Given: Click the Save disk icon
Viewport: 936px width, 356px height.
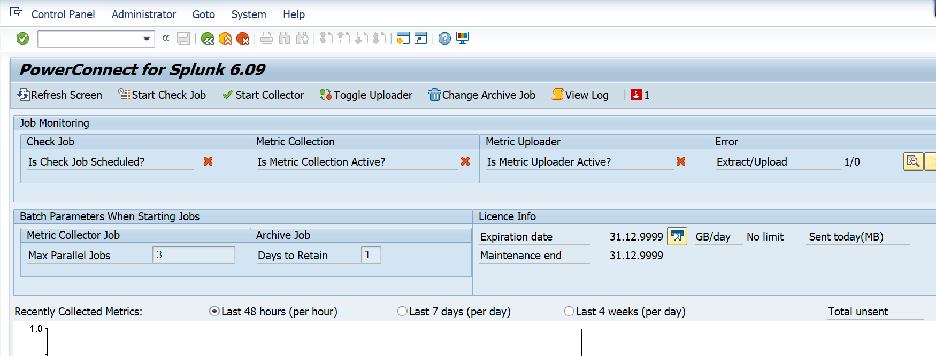Looking at the screenshot, I should 183,38.
